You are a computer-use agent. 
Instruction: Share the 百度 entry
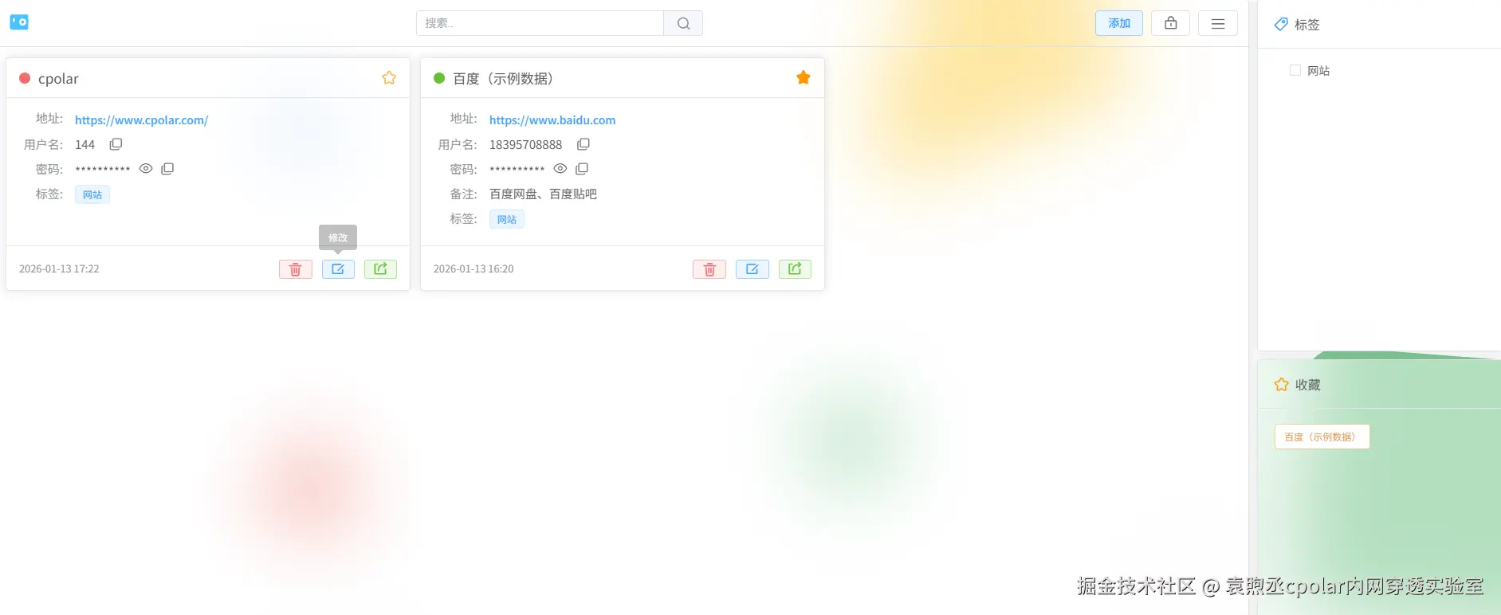(795, 269)
